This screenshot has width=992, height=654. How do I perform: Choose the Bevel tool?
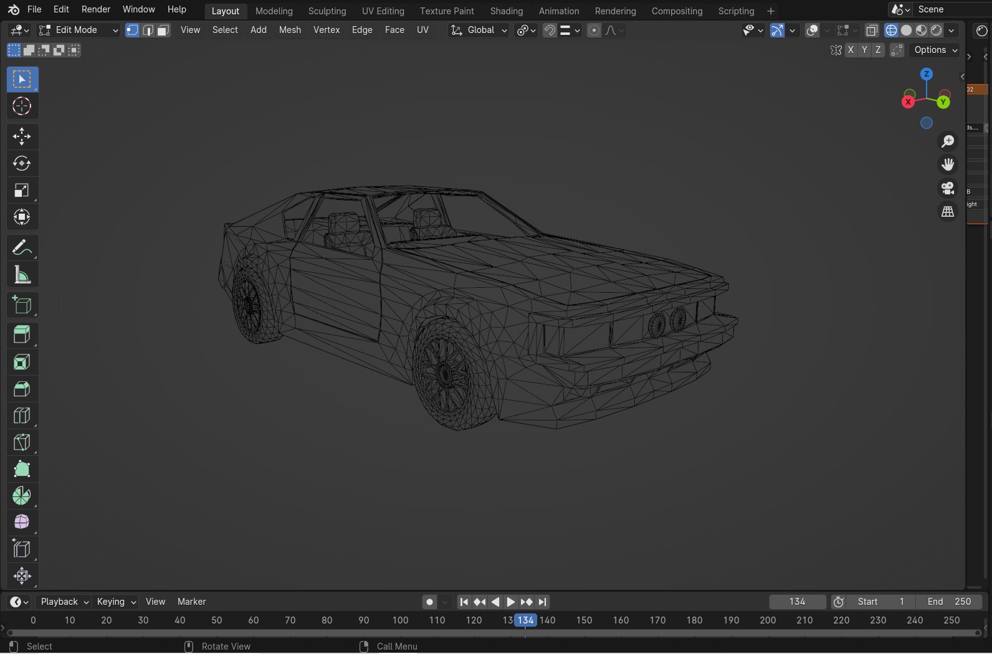[22, 389]
